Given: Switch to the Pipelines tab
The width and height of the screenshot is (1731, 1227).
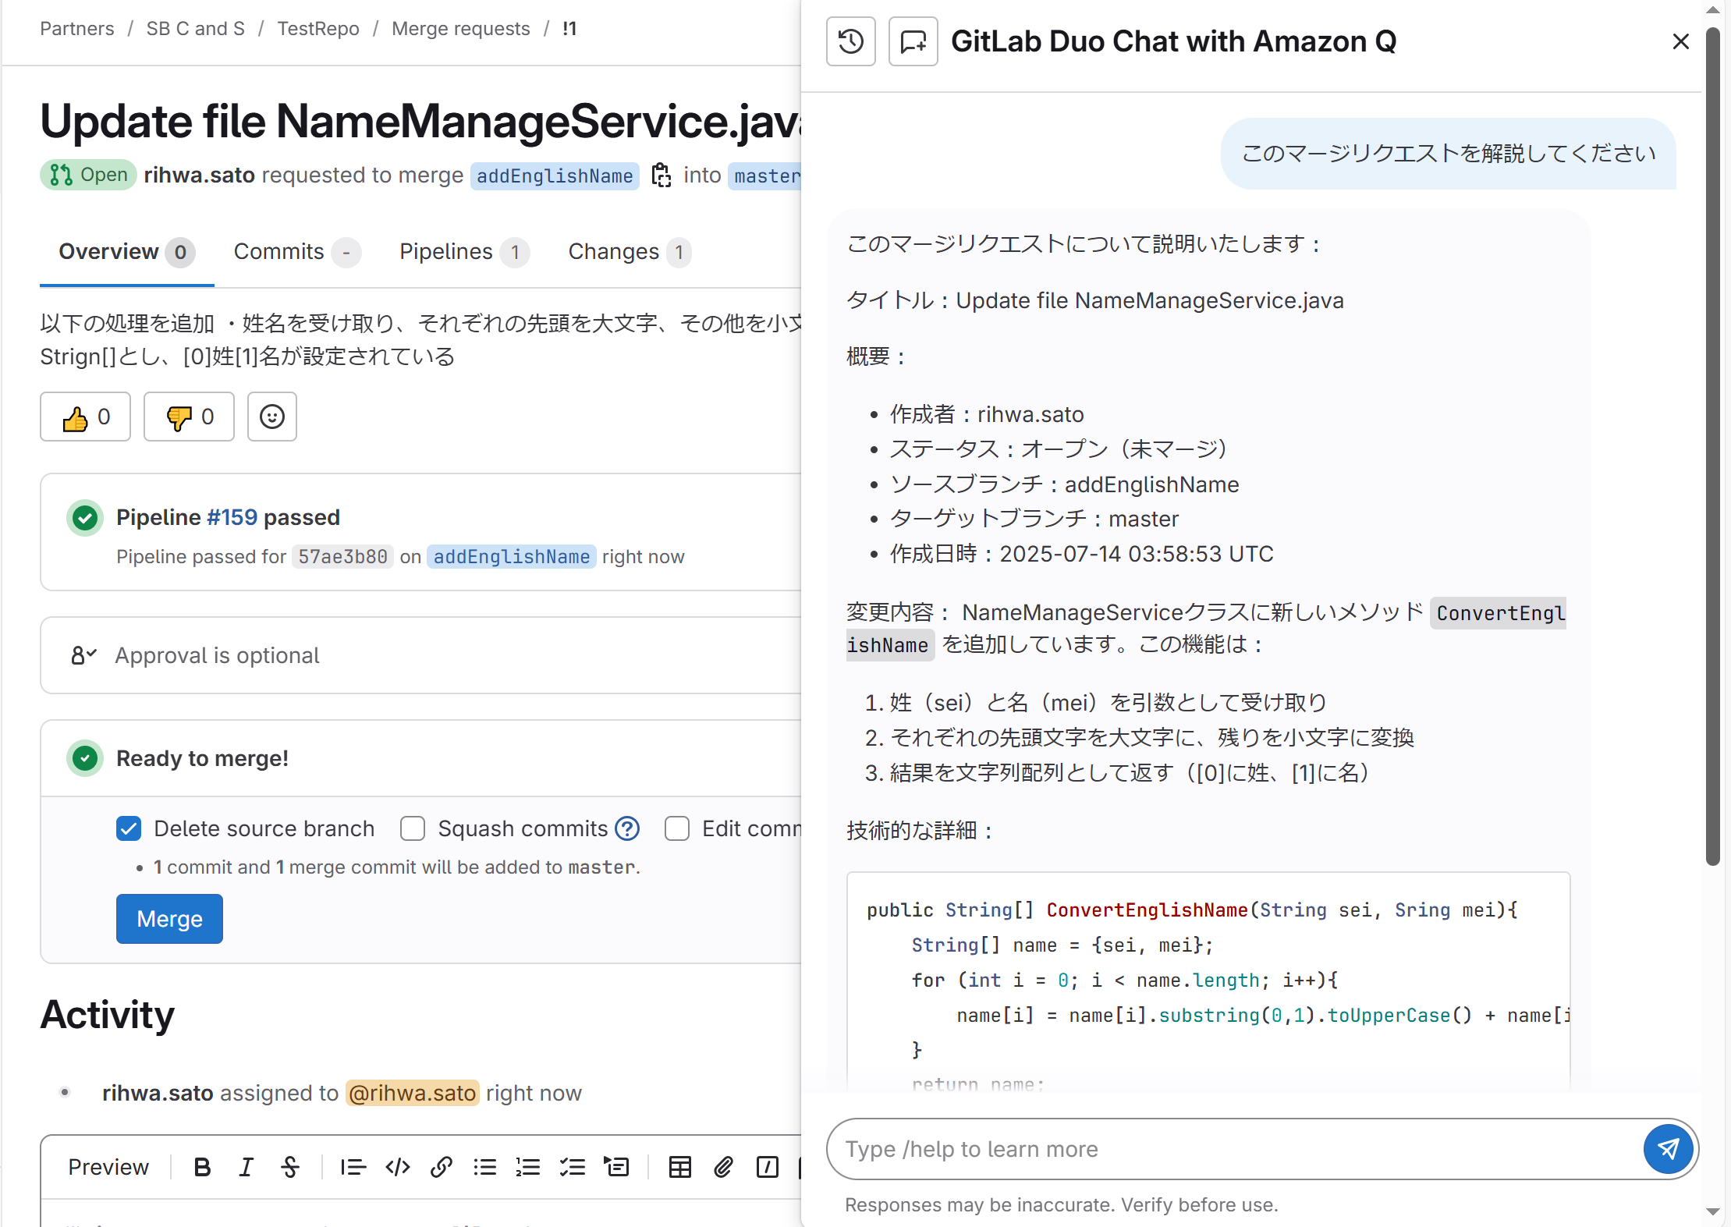Looking at the screenshot, I should [x=463, y=252].
